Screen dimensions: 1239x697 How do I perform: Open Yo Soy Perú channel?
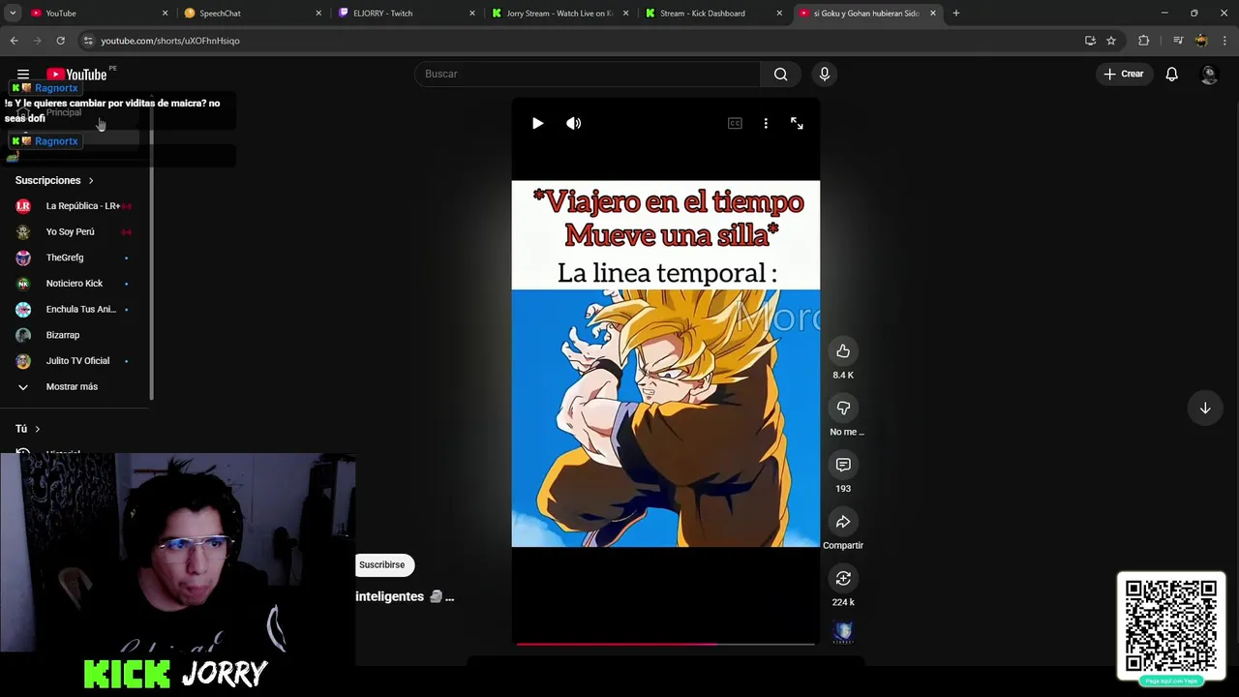[x=75, y=232]
